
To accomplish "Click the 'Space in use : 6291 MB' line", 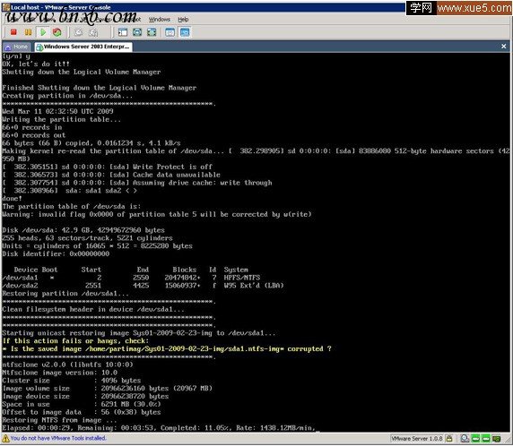I will 82,405.
